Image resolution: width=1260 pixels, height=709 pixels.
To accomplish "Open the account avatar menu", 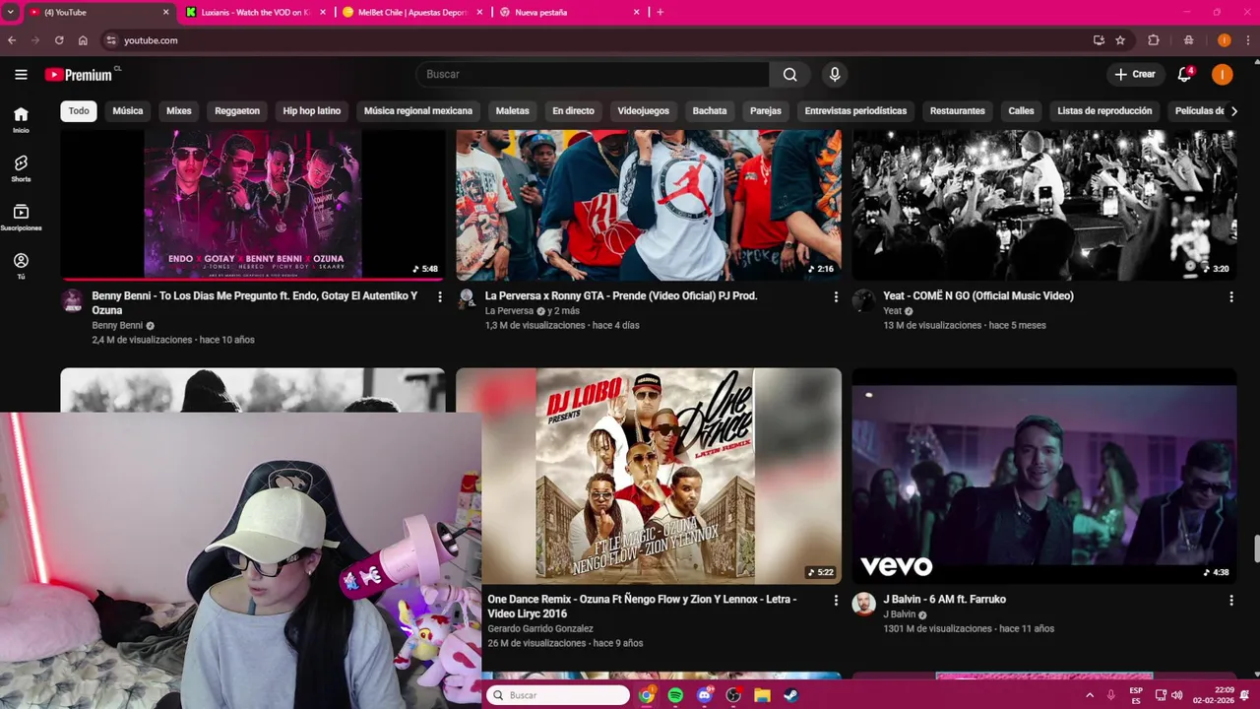I will click(1222, 75).
